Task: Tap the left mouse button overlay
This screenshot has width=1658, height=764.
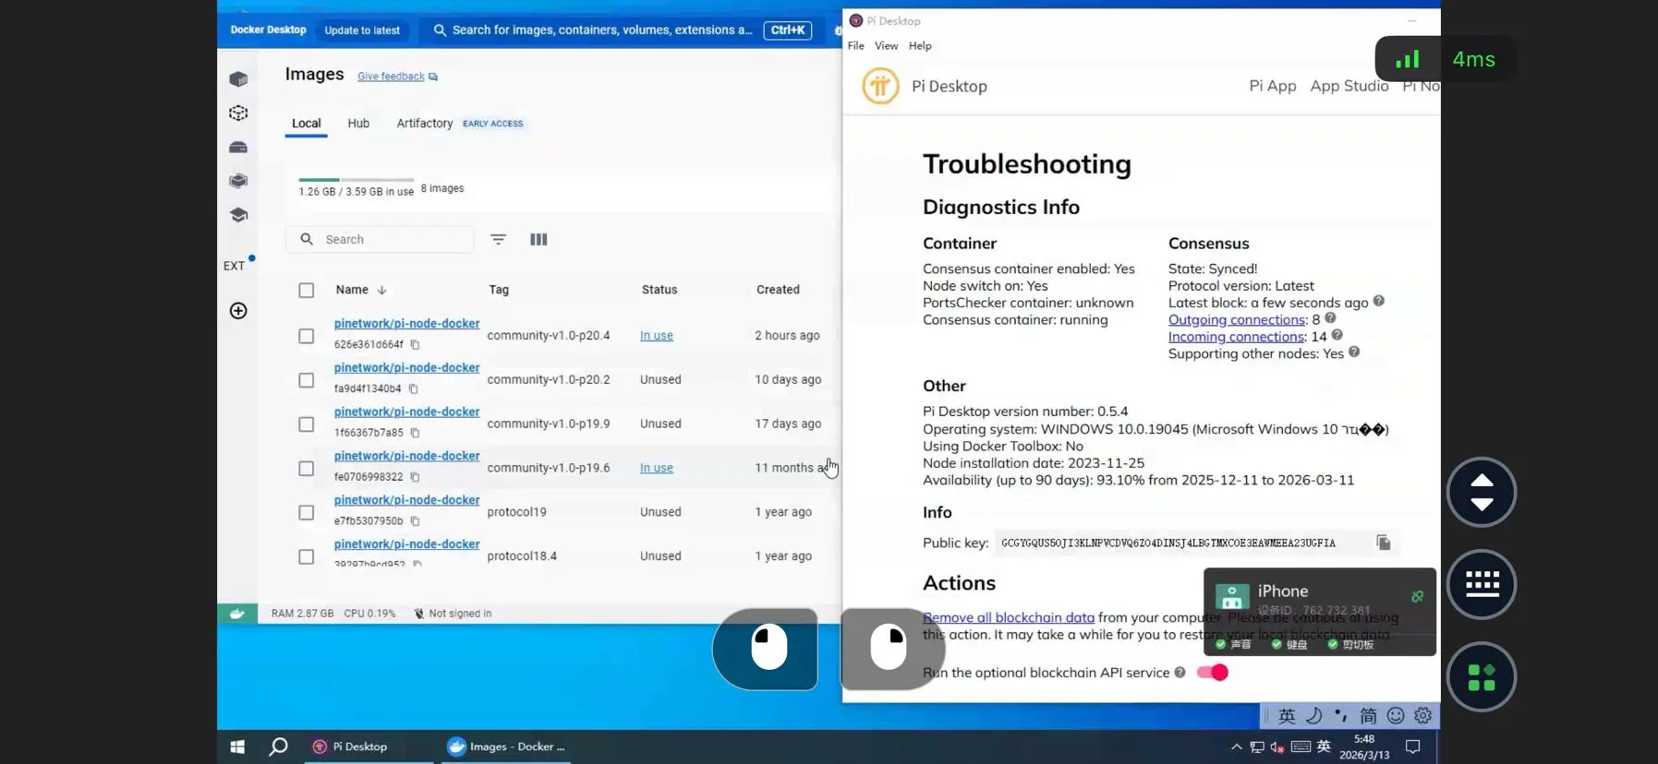Action: 766,649
